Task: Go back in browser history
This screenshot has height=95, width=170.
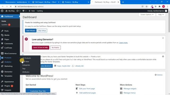Action: point(3,6)
